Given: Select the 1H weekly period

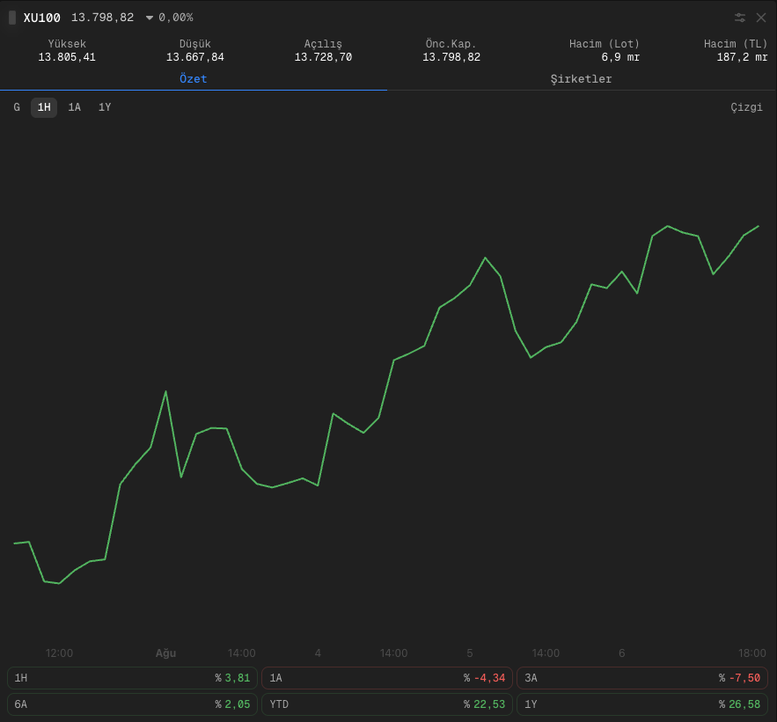Looking at the screenshot, I should (44, 107).
